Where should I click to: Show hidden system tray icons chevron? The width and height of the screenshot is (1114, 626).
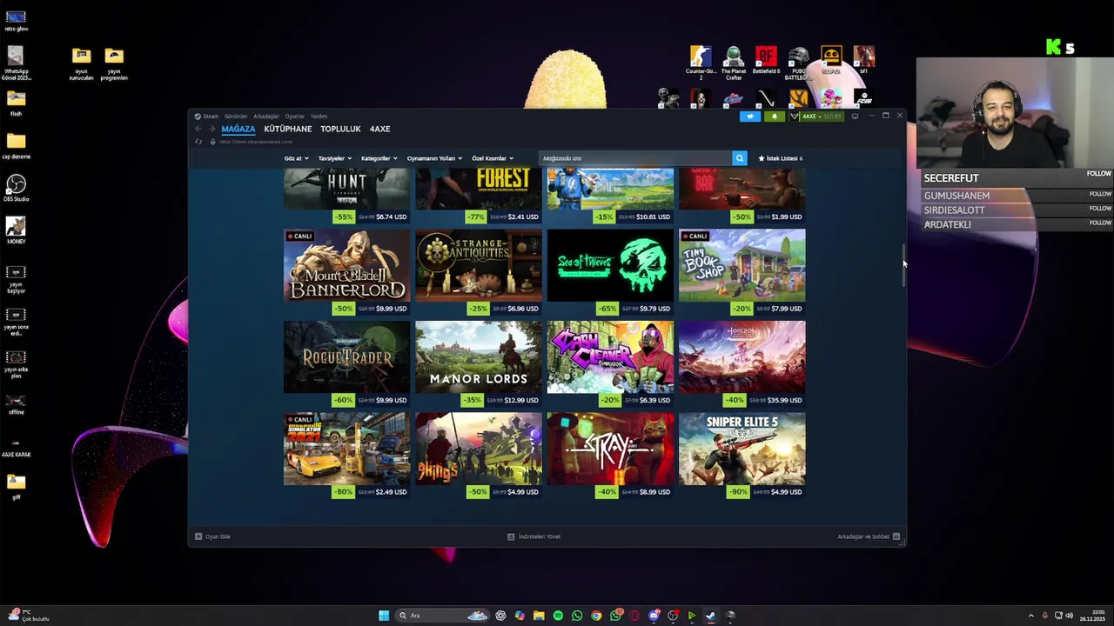click(x=1031, y=616)
